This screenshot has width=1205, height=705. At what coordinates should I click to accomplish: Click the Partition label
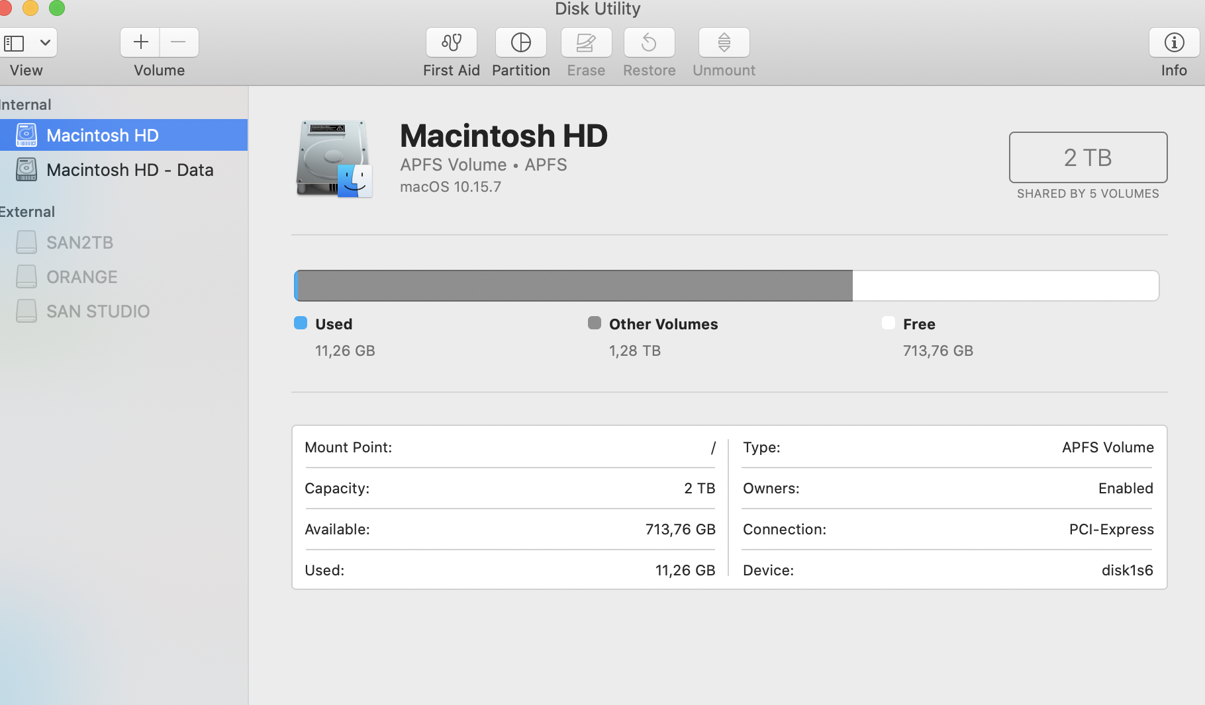[521, 70]
